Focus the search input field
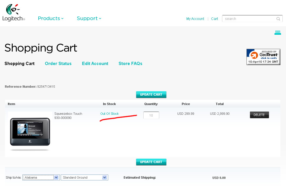This screenshot has height=186, width=286. pos(252,19)
